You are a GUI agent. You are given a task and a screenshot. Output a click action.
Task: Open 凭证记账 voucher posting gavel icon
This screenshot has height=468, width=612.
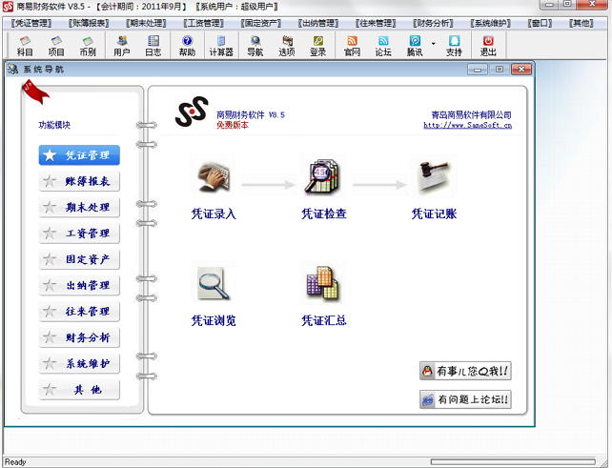click(434, 176)
